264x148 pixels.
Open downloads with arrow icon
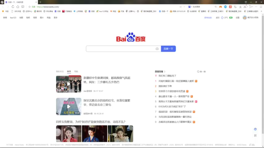241,7
